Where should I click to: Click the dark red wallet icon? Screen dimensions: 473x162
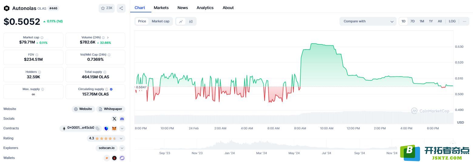[114, 158]
